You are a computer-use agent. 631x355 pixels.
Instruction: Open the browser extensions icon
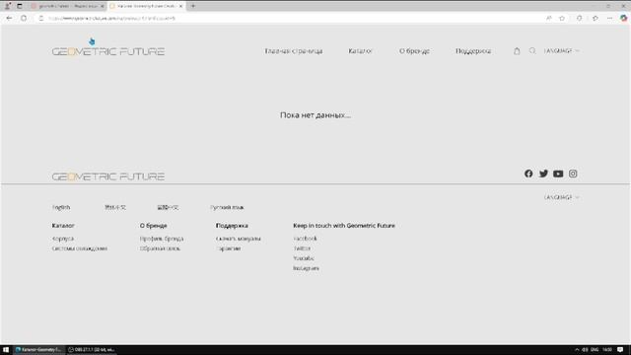(x=580, y=18)
